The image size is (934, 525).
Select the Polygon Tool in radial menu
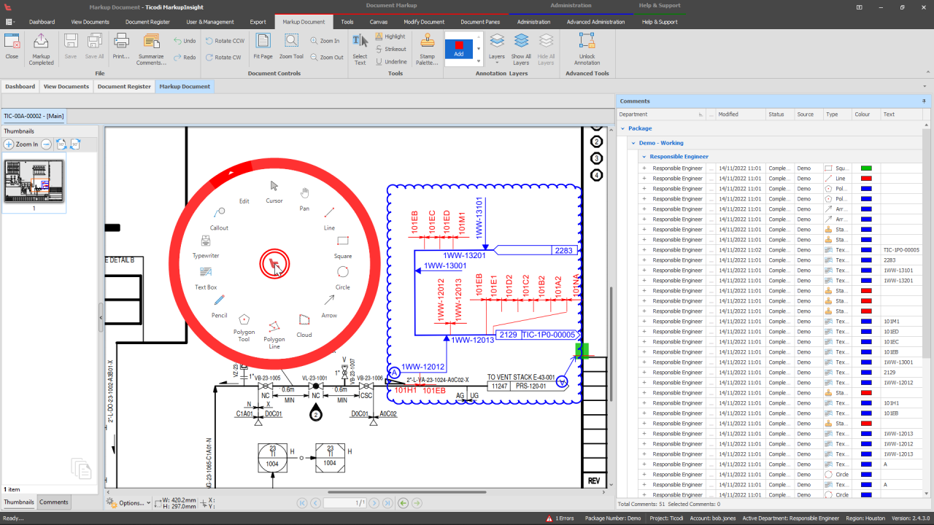click(244, 325)
